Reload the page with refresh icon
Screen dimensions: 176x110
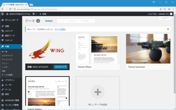pos(10,9)
